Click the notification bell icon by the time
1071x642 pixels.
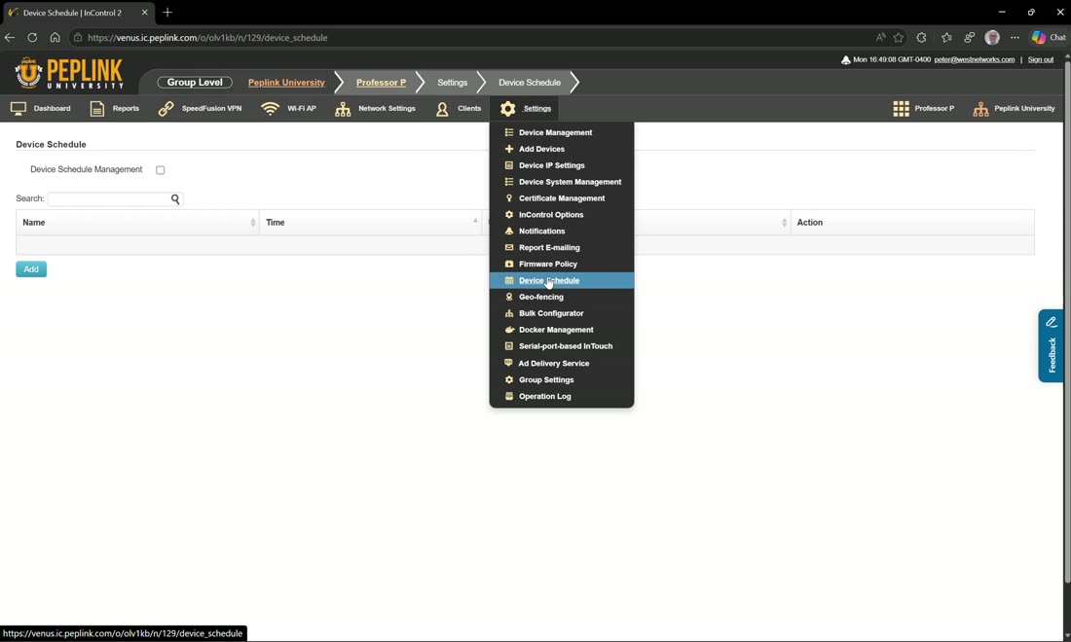[x=845, y=60]
